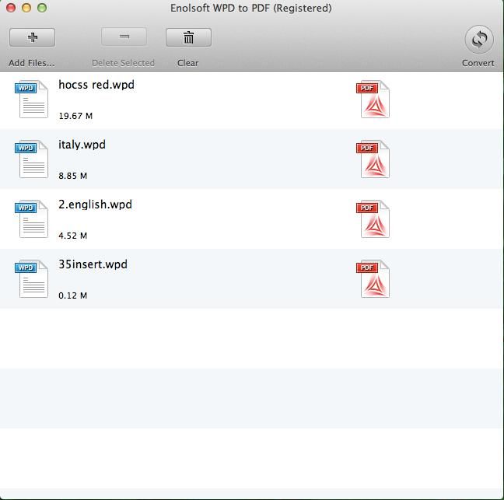This screenshot has width=504, height=500.
Task: Click the PDF icon in italy.wpd row
Action: 373,159
